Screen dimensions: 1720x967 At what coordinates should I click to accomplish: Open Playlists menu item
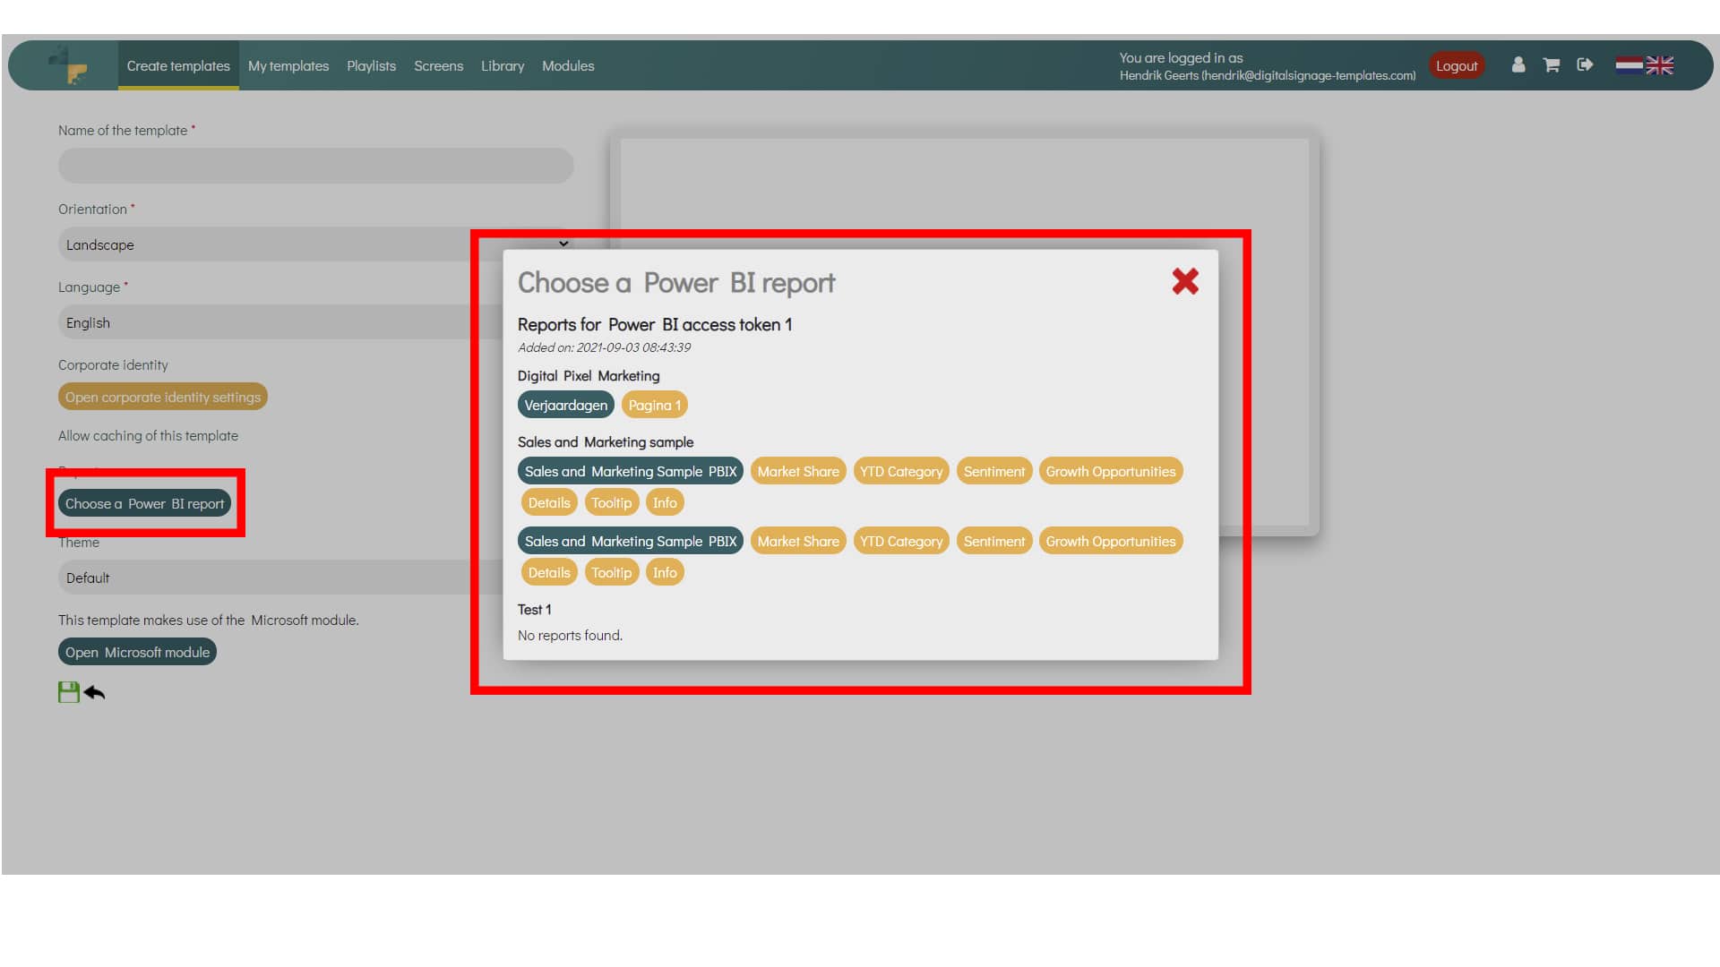pyautogui.click(x=371, y=65)
